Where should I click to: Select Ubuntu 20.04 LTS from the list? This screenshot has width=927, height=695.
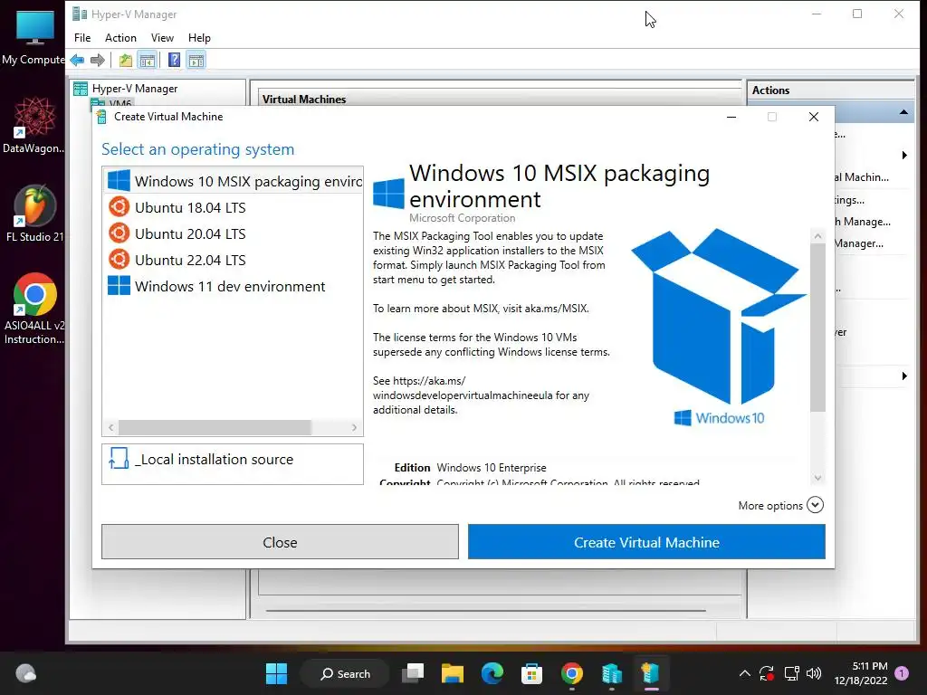click(x=233, y=233)
